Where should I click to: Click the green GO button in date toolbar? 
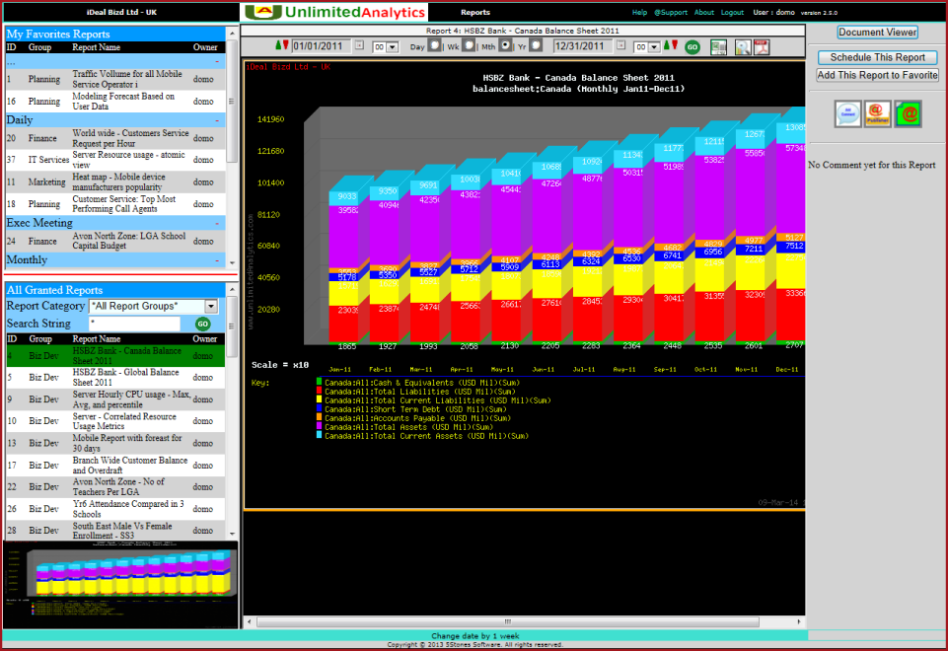(x=693, y=46)
